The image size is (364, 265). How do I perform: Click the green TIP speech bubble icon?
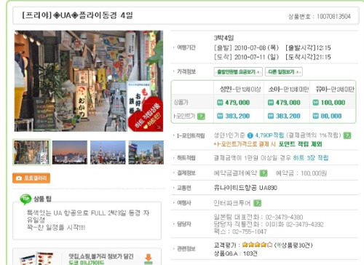25,199
